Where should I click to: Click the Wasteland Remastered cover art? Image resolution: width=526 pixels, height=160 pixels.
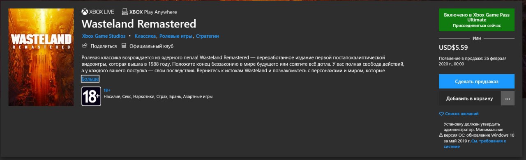tap(41, 57)
